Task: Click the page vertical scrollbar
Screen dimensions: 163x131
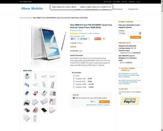Action: click(x=162, y=65)
